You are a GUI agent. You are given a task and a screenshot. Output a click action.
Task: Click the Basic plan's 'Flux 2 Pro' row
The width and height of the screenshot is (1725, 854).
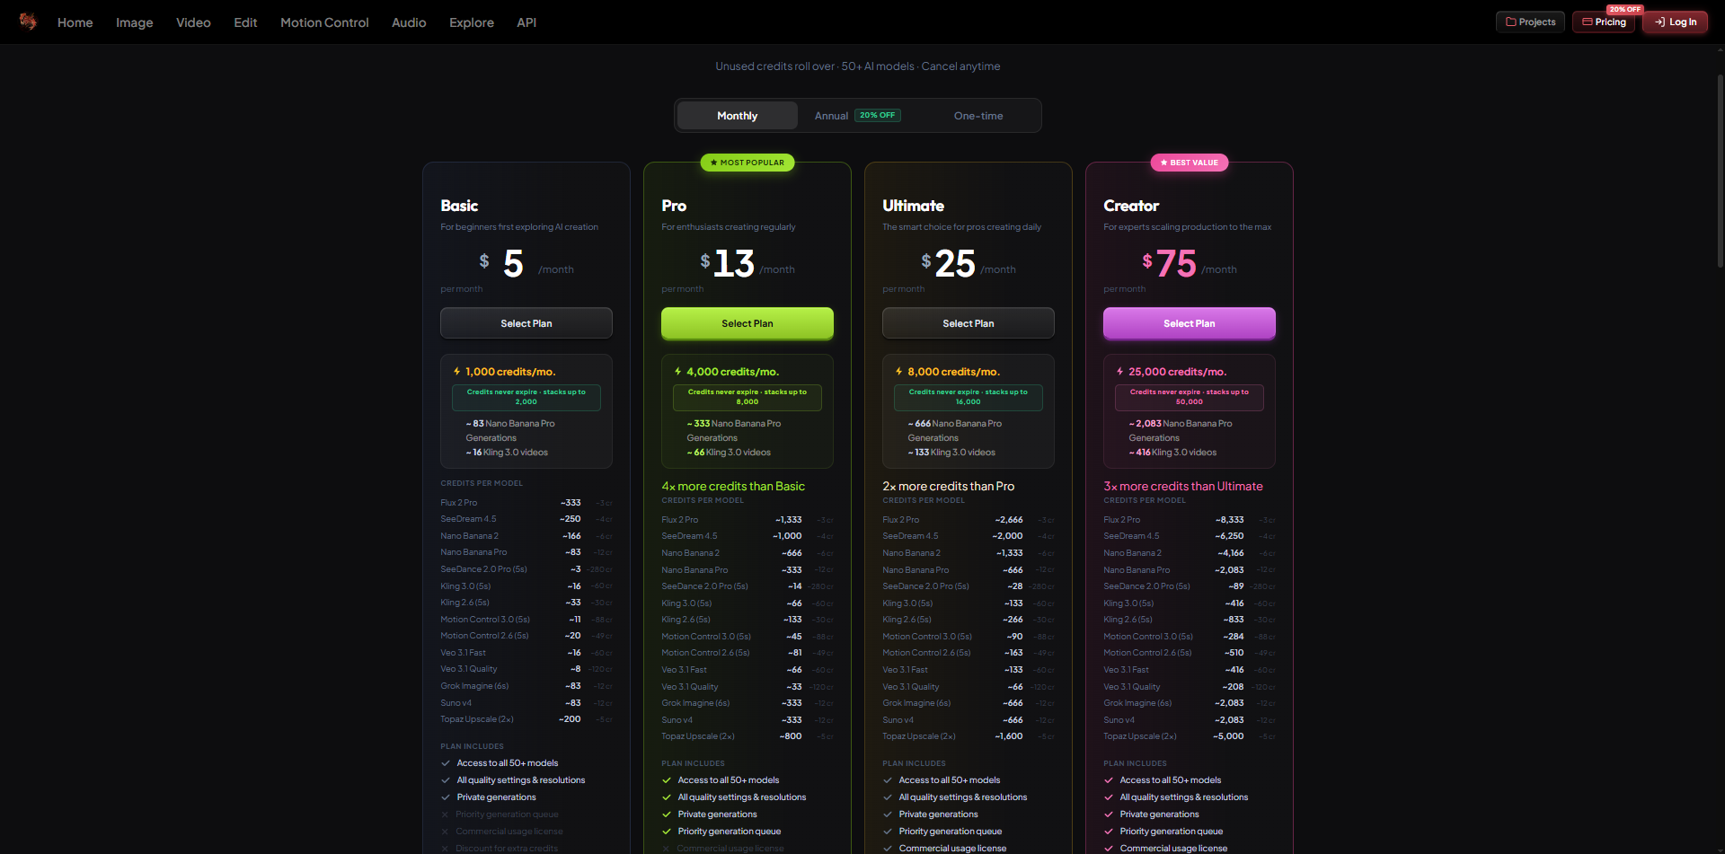pos(526,503)
